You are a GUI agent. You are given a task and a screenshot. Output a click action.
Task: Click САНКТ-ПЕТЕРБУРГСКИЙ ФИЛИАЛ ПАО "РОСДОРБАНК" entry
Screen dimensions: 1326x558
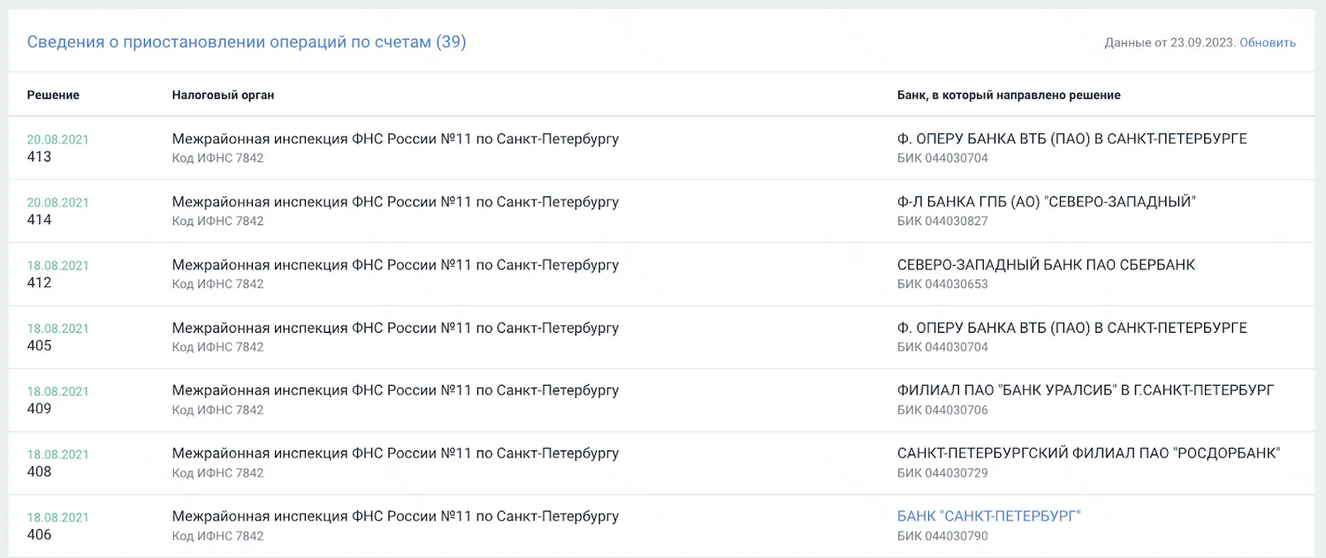[1089, 454]
